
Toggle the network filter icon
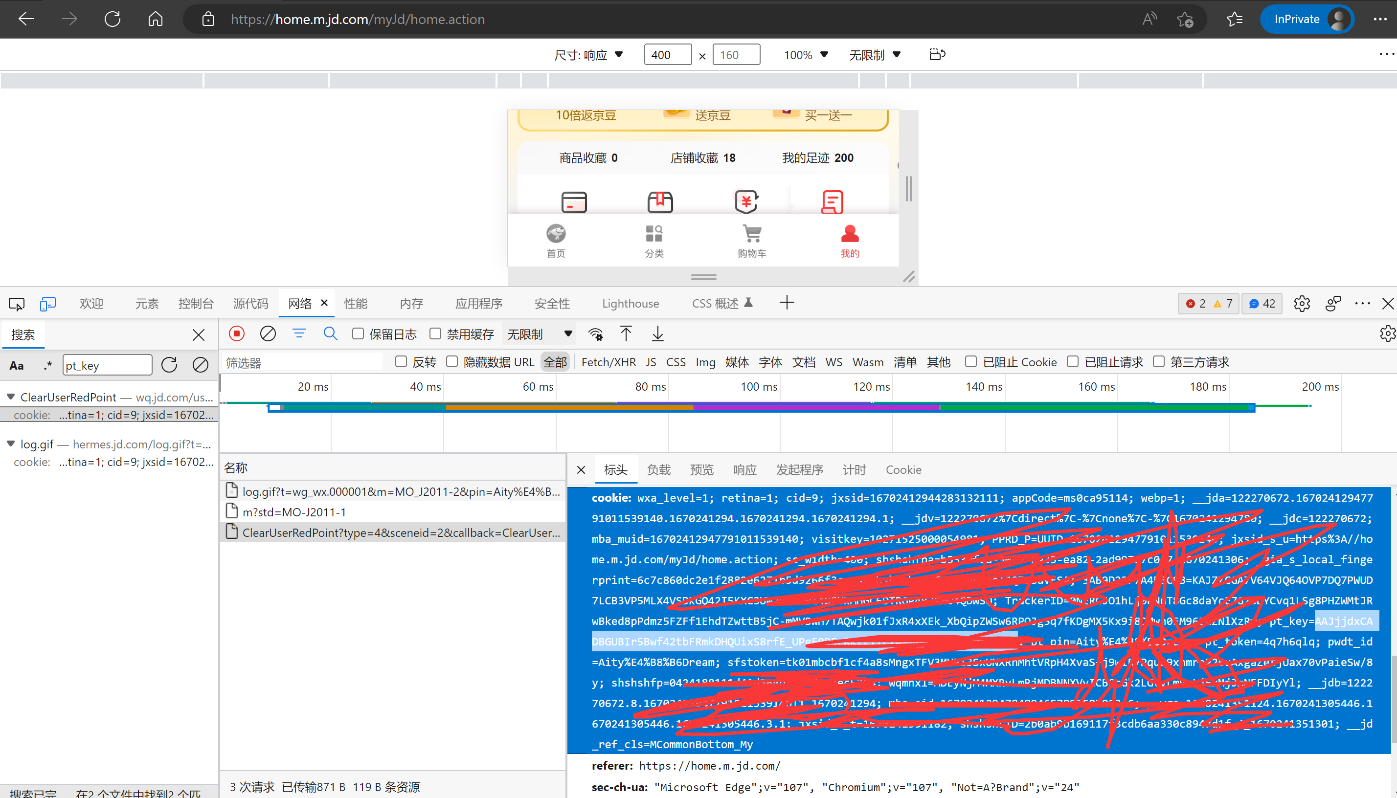(299, 334)
